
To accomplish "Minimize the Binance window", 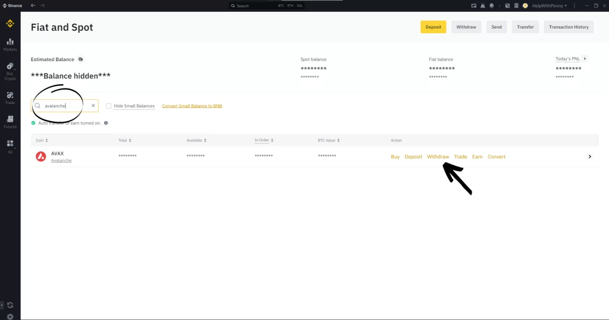I will (586, 6).
